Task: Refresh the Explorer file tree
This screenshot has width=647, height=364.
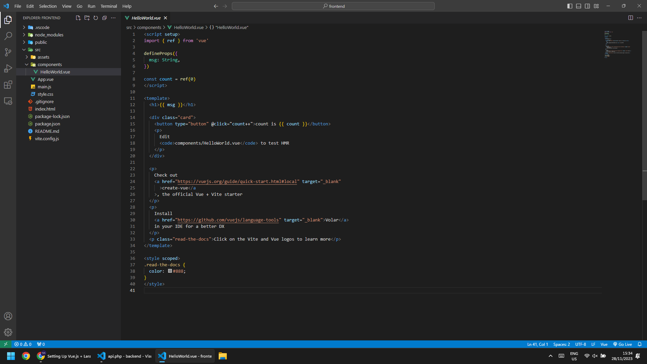Action: click(x=96, y=18)
